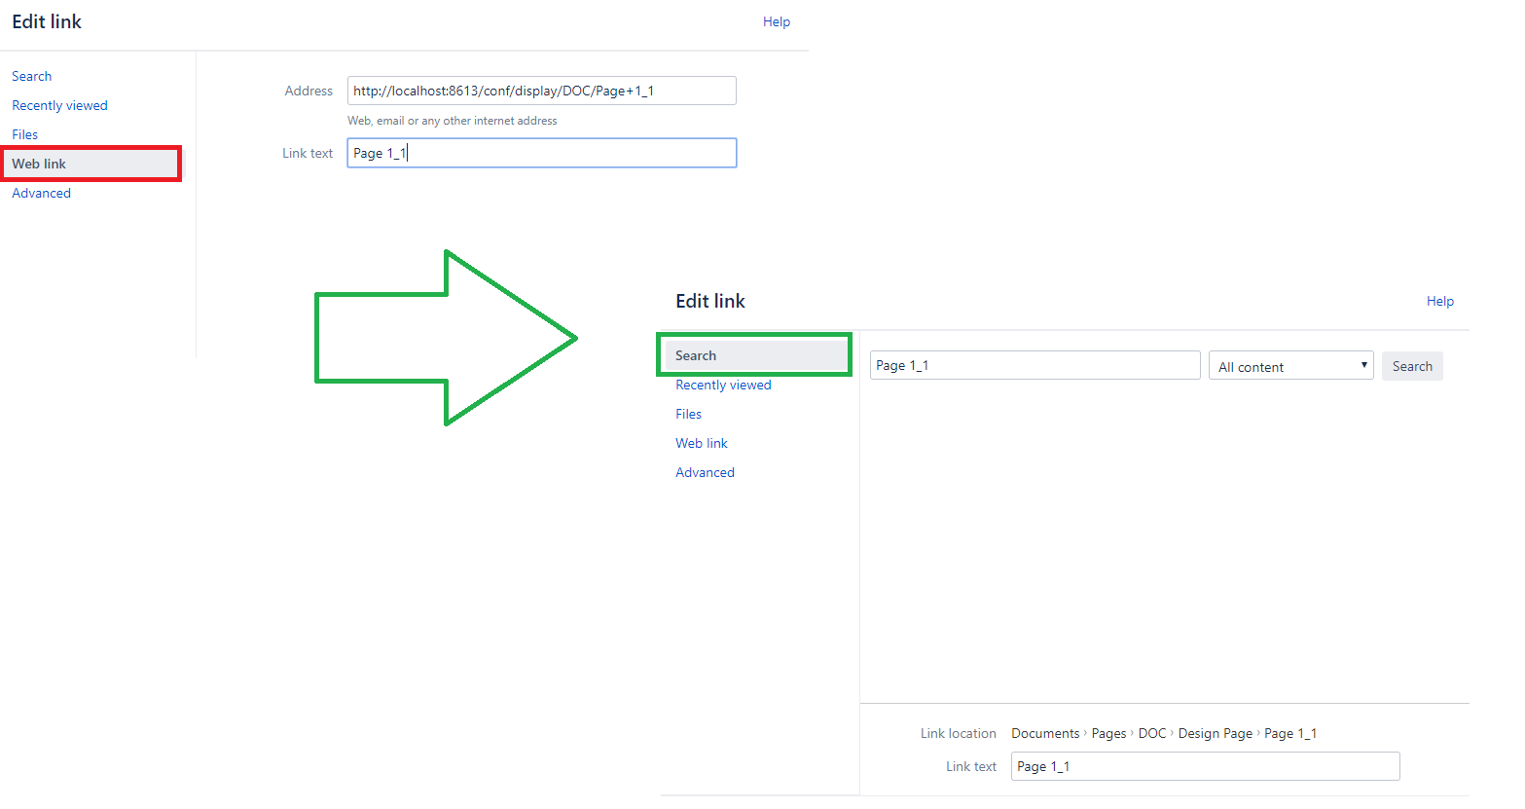
Task: Focus the search query field containing Page 1_1
Action: [1035, 365]
